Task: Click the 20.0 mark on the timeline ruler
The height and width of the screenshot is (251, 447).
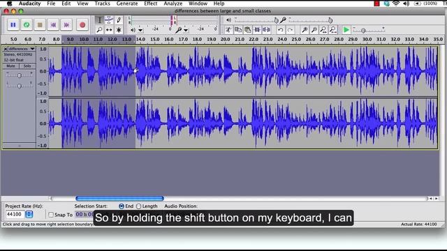Action: pos(225,39)
